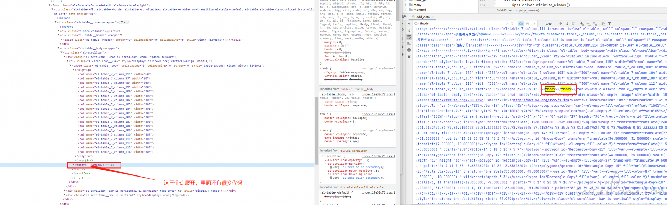Click the 7/10 match counter
The width and height of the screenshot is (667, 205).
[549, 24]
